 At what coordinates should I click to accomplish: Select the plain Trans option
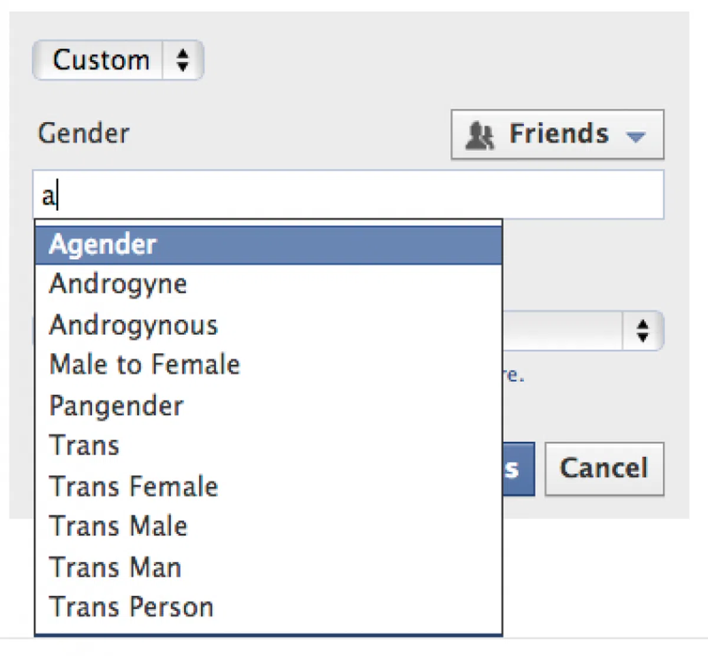click(84, 446)
